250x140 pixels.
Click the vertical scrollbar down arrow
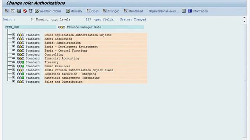(x=245, y=21)
